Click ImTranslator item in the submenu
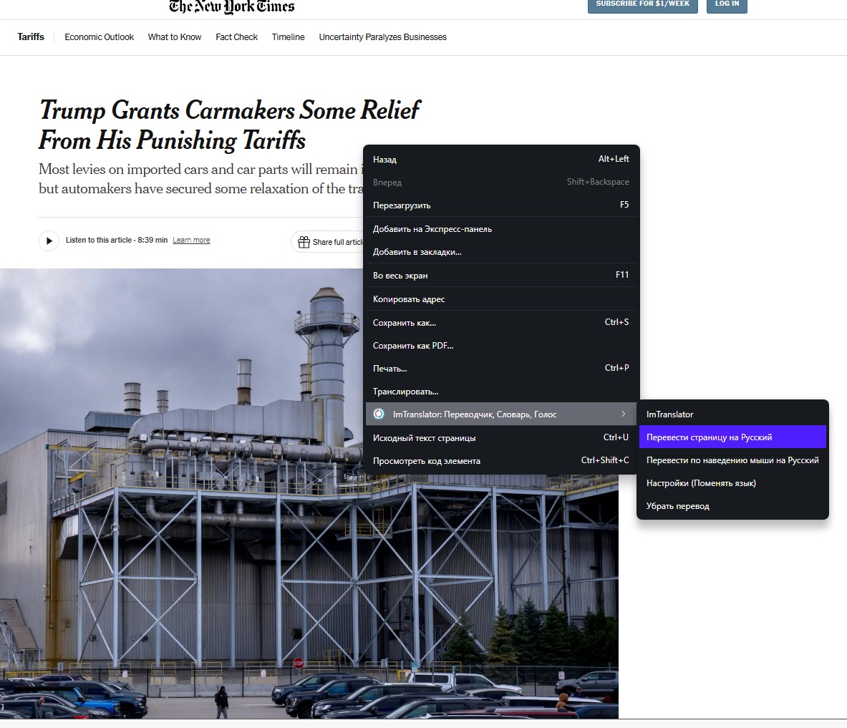Screen dimensions: 847x728 click(x=732, y=414)
